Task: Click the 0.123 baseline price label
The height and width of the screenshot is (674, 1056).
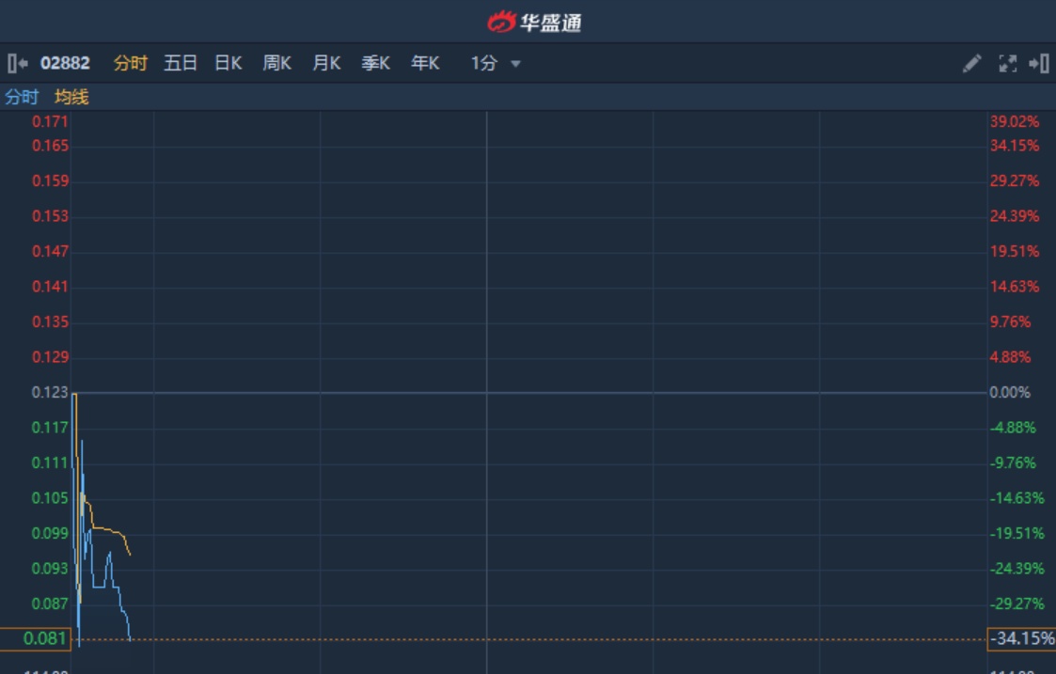Action: [50, 392]
